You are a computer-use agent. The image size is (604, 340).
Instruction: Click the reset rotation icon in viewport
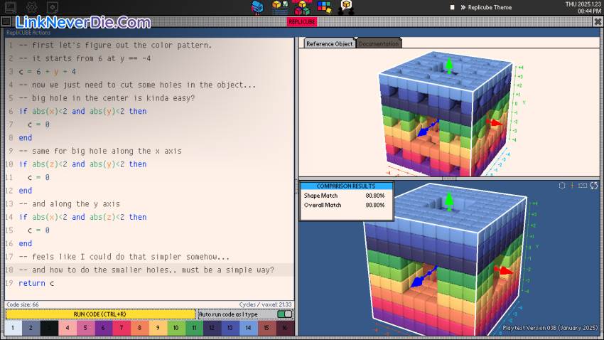[594, 186]
